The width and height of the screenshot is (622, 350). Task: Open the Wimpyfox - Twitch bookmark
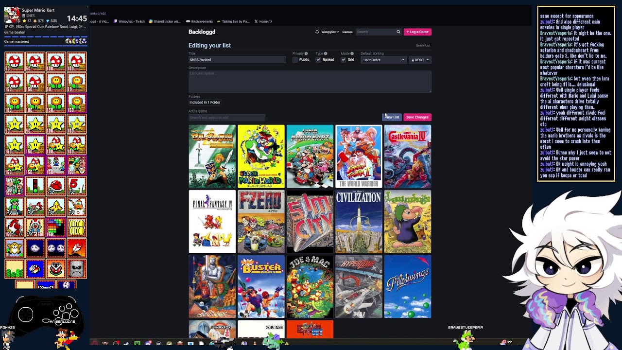pyautogui.click(x=129, y=21)
